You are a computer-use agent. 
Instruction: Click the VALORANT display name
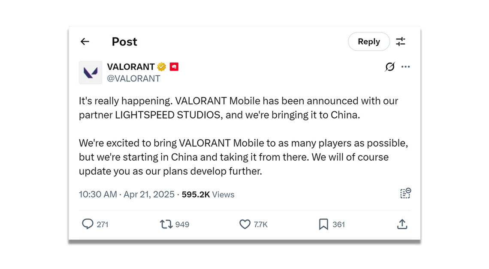pyautogui.click(x=131, y=66)
